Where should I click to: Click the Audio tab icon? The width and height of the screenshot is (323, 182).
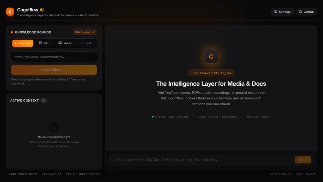pyautogui.click(x=60, y=43)
